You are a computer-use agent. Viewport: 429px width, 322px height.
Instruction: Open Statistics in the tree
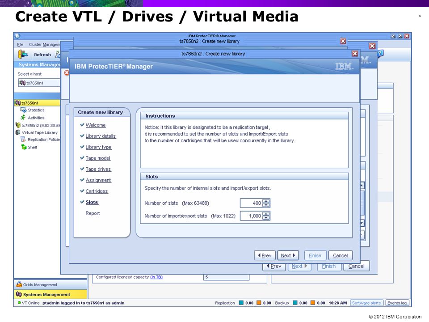click(36, 110)
